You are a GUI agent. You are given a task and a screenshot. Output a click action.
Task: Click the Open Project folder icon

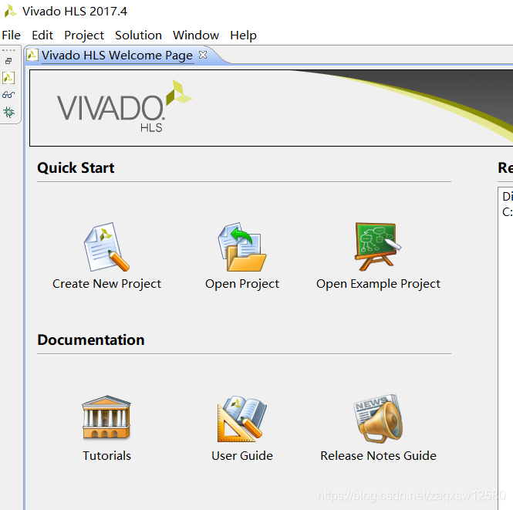(x=242, y=247)
